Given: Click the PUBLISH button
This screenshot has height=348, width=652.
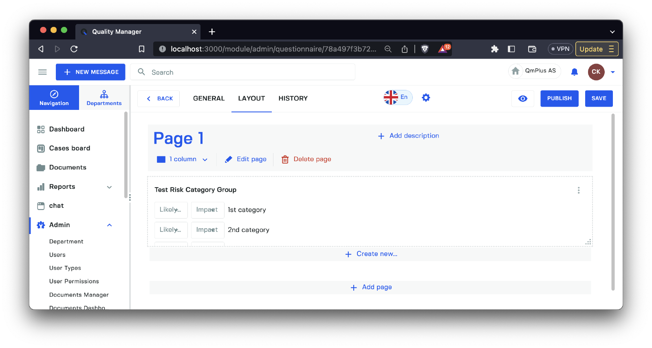Looking at the screenshot, I should click(559, 98).
